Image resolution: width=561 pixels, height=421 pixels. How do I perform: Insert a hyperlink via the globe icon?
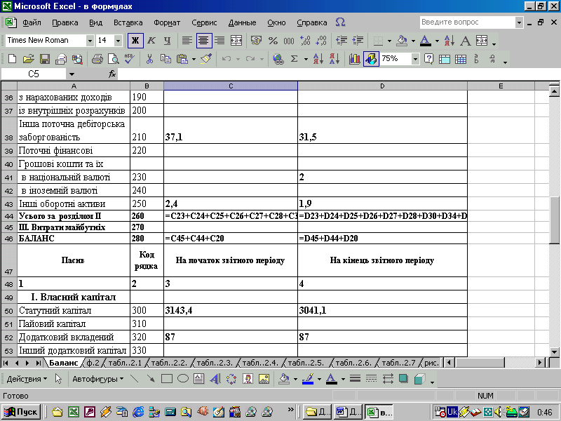[278, 59]
